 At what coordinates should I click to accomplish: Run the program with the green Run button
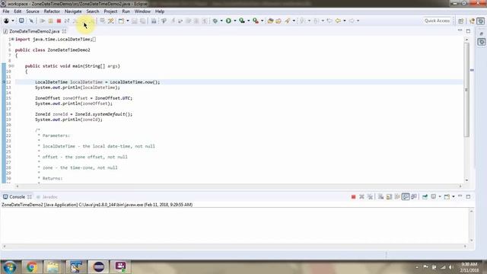tap(228, 21)
